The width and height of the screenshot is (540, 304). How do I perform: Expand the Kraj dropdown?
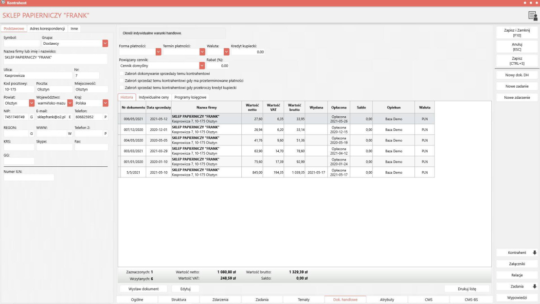[106, 103]
